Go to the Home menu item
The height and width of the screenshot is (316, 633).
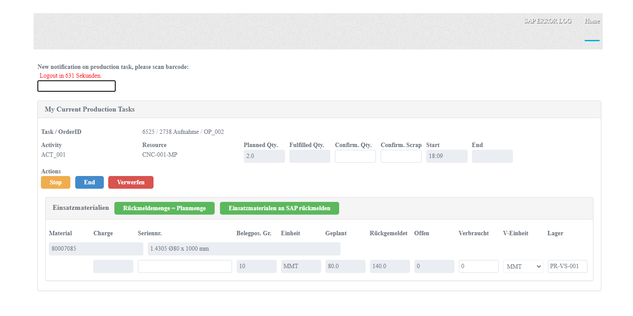tap(592, 21)
